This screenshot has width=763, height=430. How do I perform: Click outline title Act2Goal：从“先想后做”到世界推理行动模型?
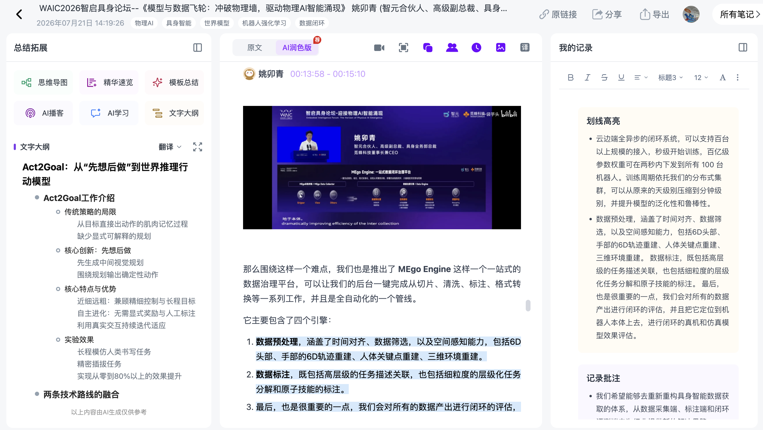105,174
